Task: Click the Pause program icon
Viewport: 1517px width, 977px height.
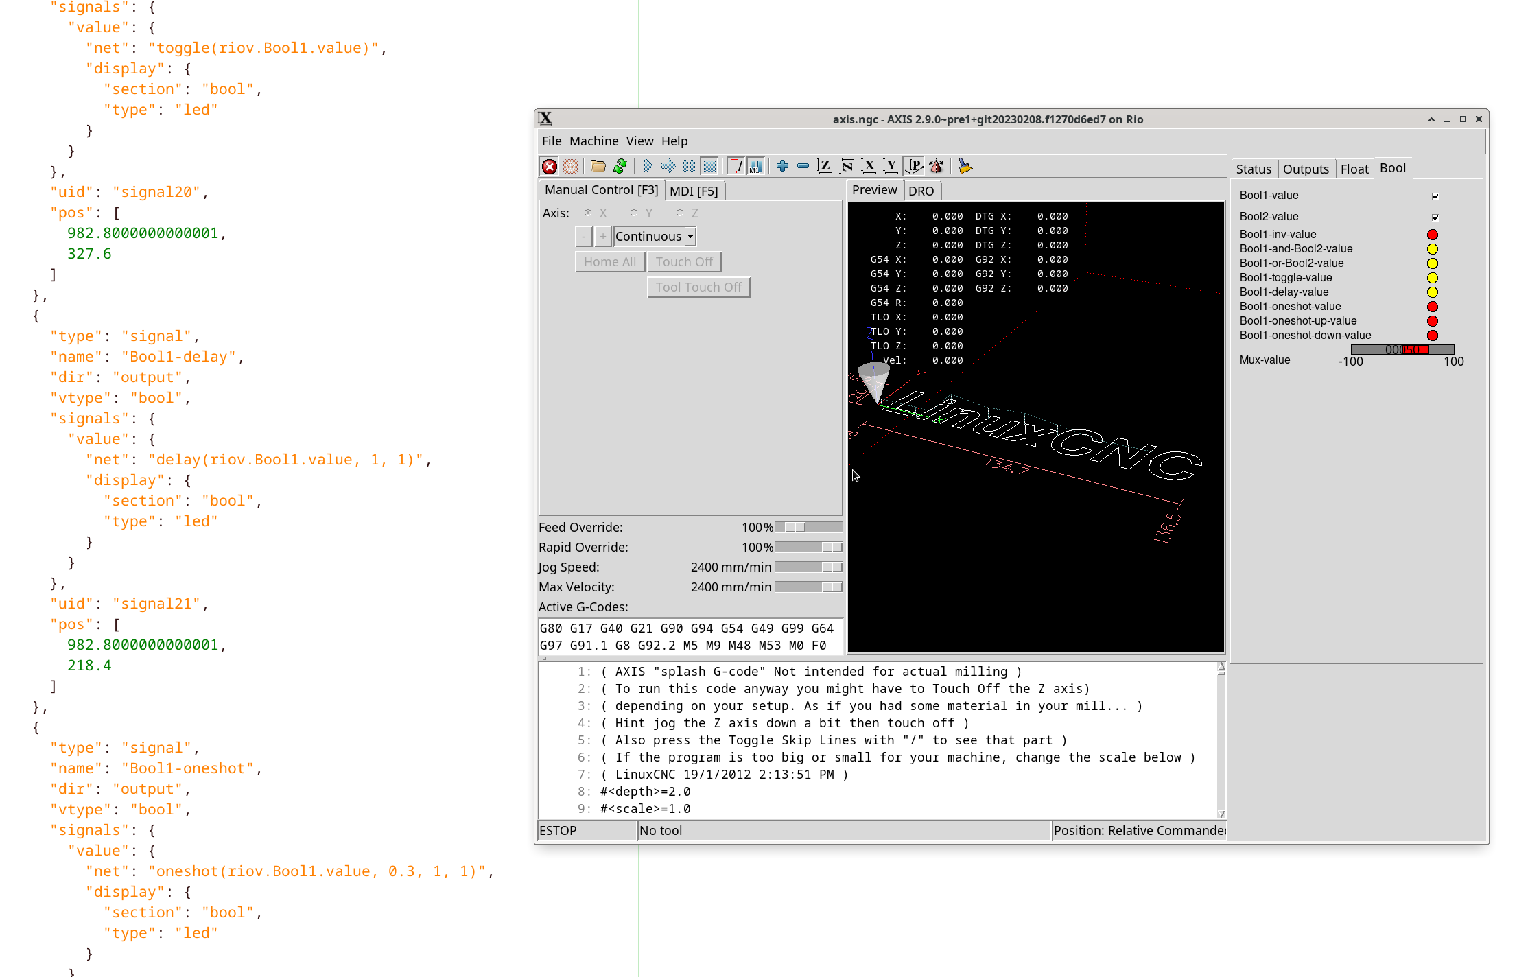Action: 689,166
